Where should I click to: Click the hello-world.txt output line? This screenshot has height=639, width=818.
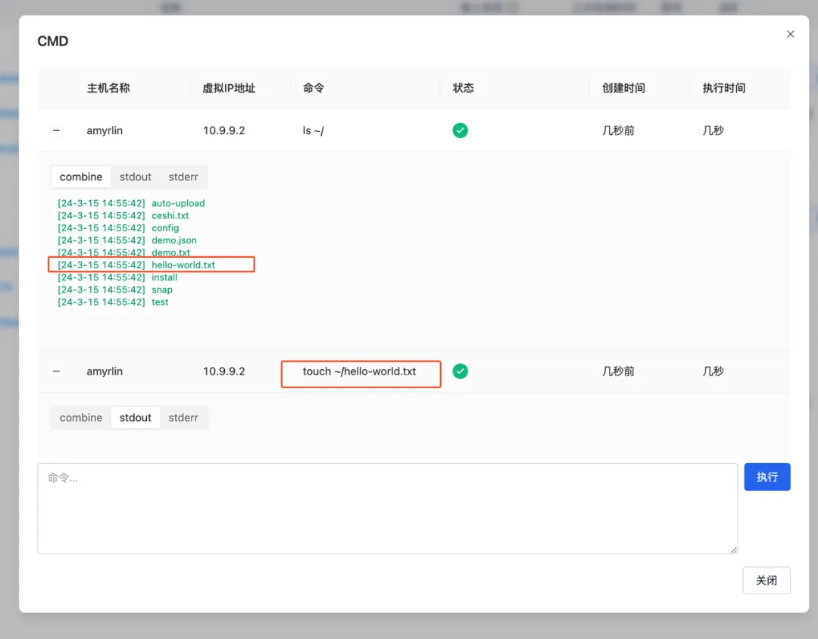pyautogui.click(x=136, y=265)
